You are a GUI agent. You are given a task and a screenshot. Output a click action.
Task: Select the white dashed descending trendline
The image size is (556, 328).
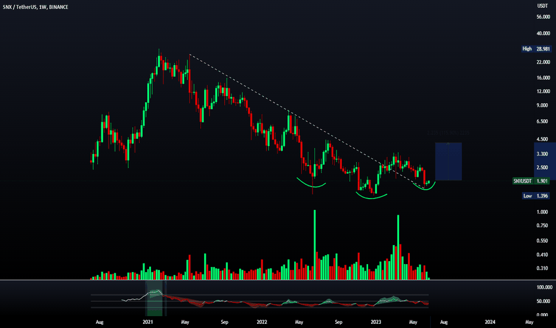pyautogui.click(x=307, y=120)
